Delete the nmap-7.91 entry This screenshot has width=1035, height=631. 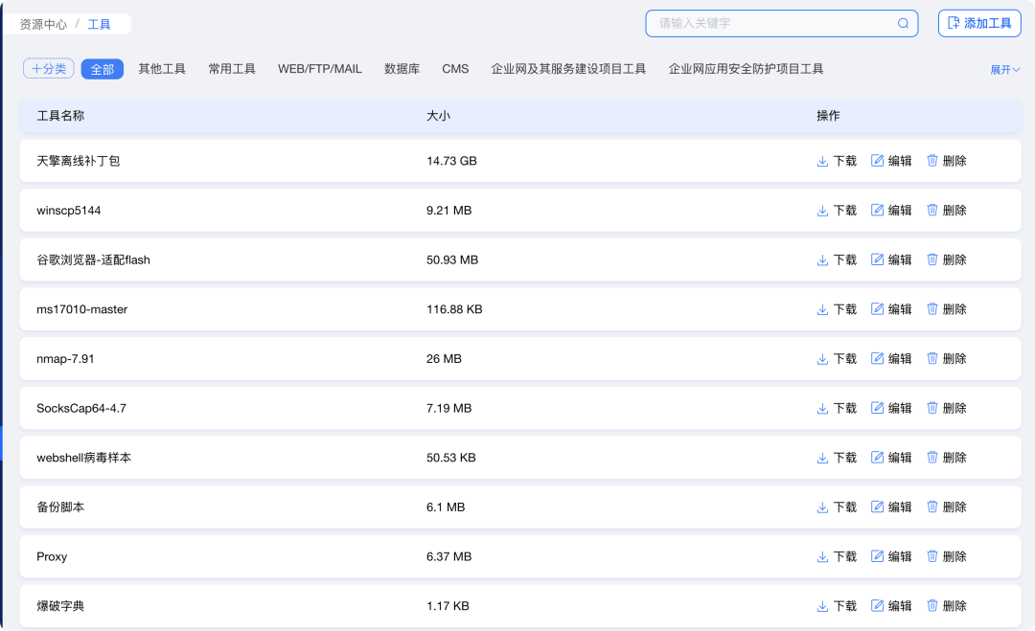[947, 359]
